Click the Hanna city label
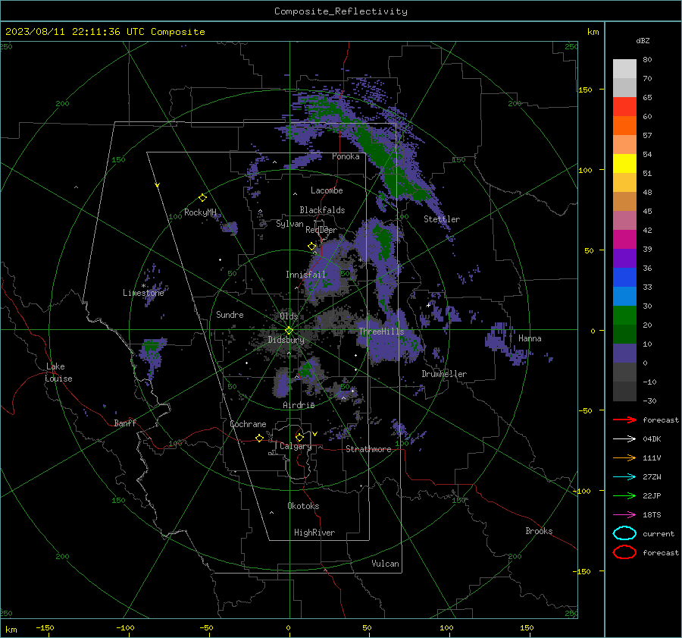 point(530,338)
